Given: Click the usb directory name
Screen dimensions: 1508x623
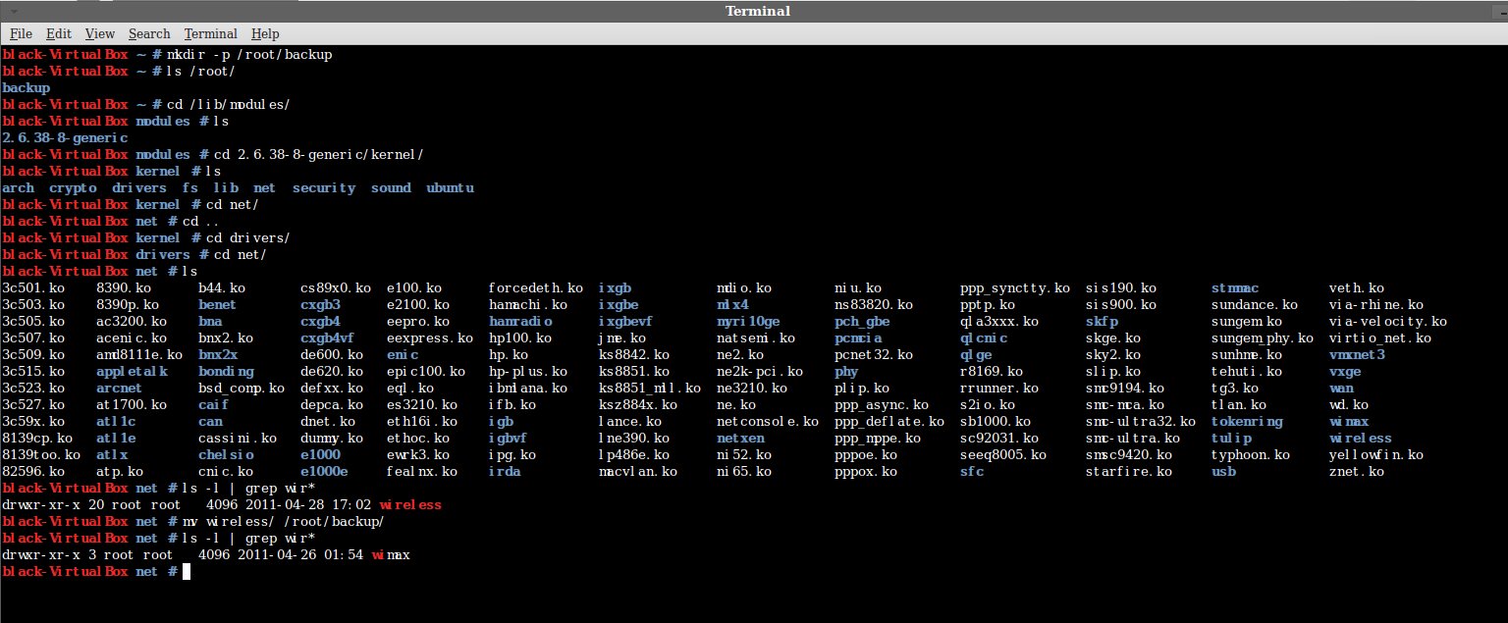Looking at the screenshot, I should tap(1223, 471).
